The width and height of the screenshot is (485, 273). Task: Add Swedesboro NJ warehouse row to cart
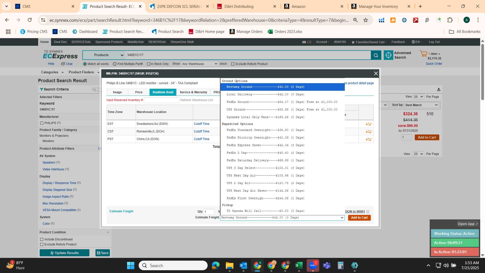coord(369,124)
